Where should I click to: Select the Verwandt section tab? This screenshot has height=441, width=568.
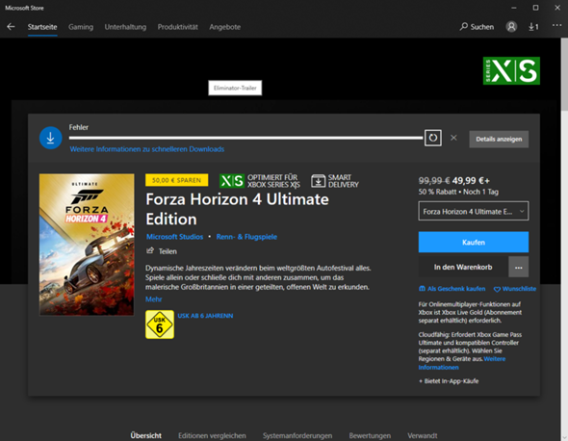tap(423, 435)
